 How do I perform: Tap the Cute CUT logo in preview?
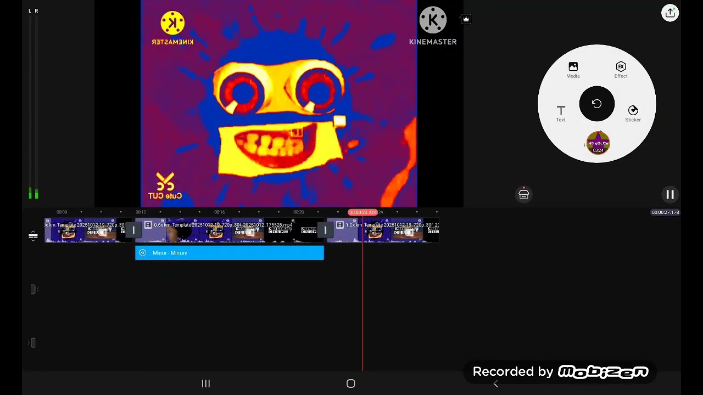click(165, 187)
